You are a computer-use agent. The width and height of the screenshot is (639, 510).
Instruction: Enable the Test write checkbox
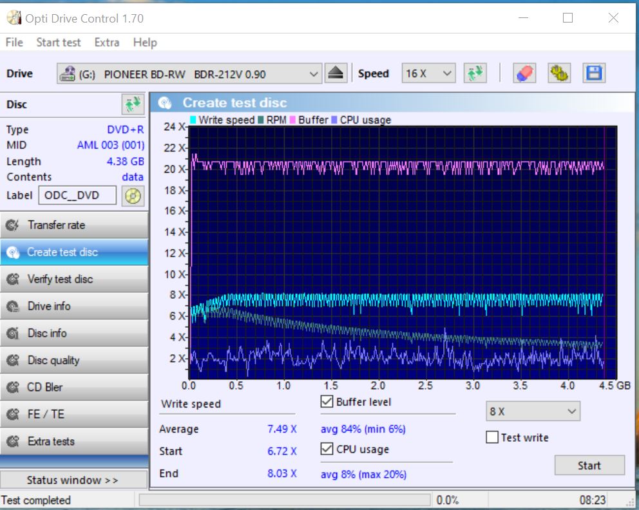(x=492, y=438)
